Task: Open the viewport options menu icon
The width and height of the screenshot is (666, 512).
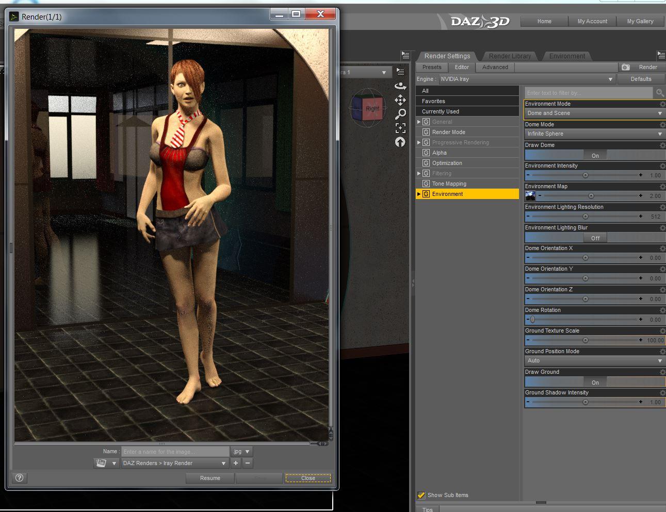Action: (x=400, y=72)
